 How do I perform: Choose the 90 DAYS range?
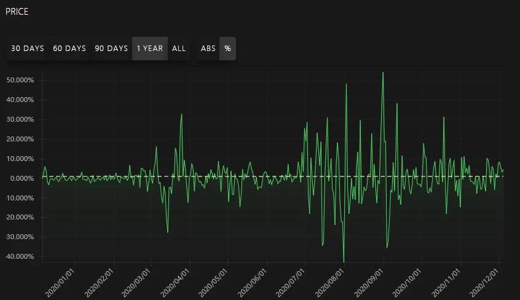[x=111, y=49]
